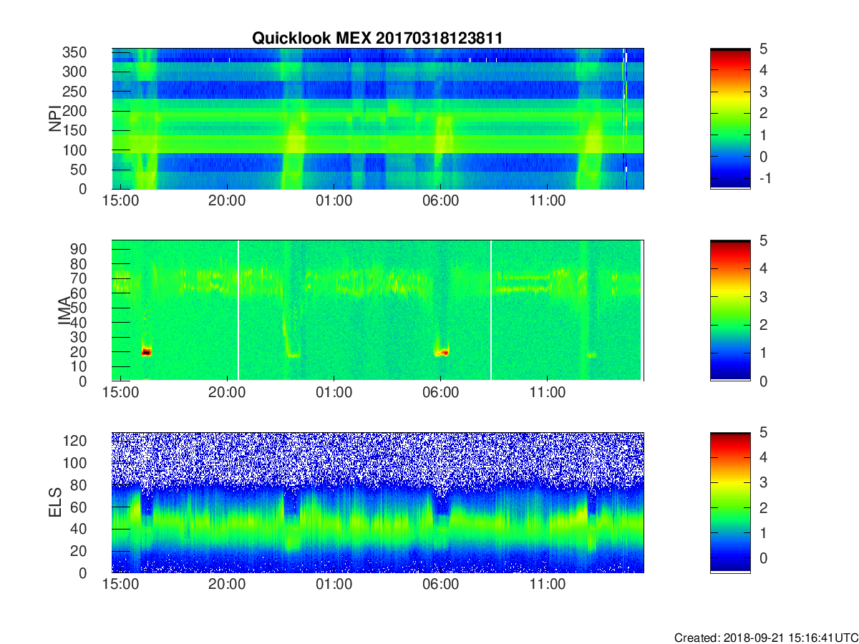Click 20:00 under the NPI panel

point(227,201)
